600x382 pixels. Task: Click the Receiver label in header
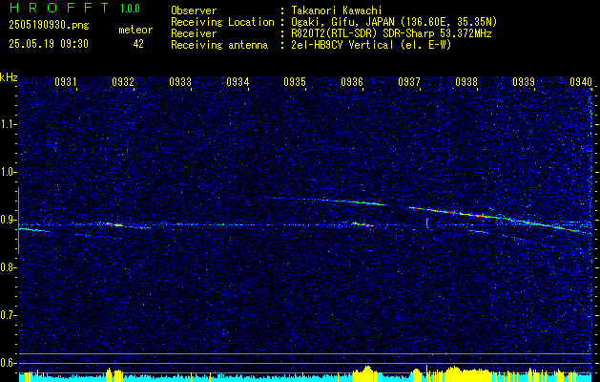[194, 33]
